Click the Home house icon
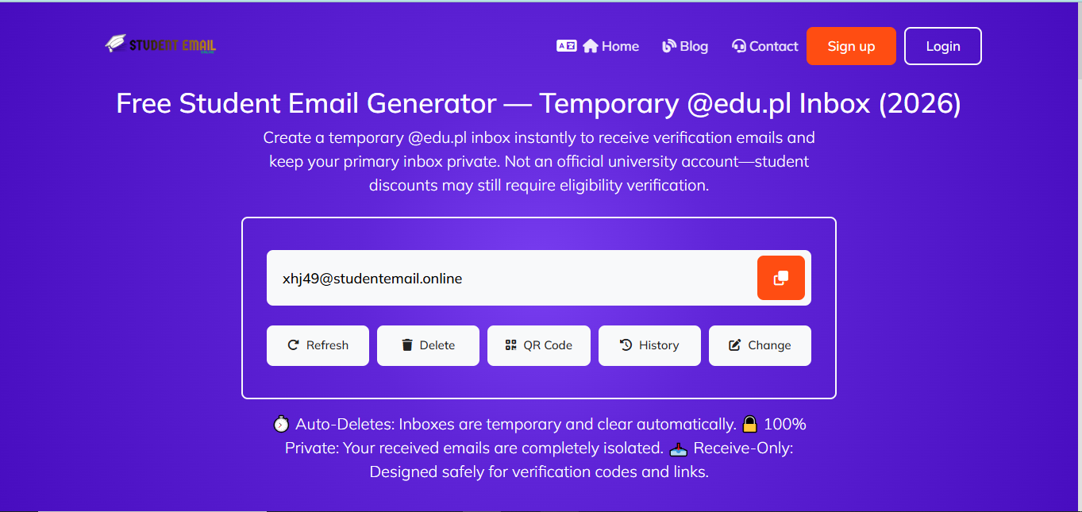 (x=590, y=46)
